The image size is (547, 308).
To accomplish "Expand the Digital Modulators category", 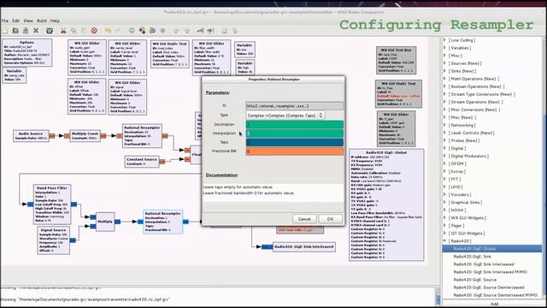I will pos(444,156).
